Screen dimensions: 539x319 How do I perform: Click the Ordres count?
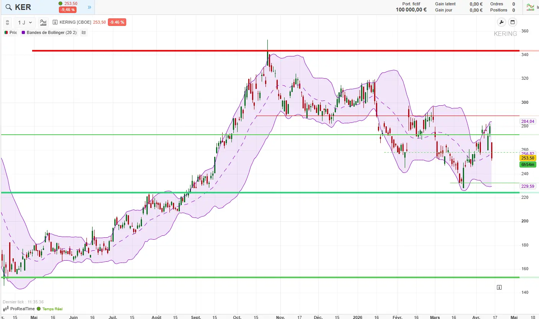tap(514, 4)
